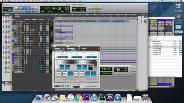Open the TRACKS list options menu
The height and width of the screenshot is (103, 184).
(11, 15)
